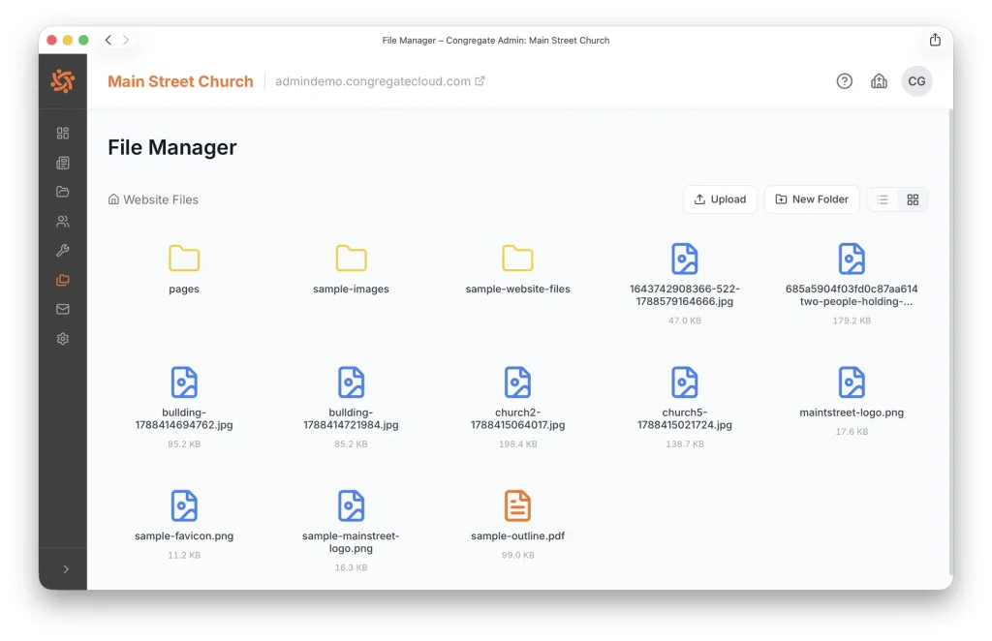The image size is (992, 641).
Task: Select the building-1788414721984.jpg file
Action: (351, 407)
